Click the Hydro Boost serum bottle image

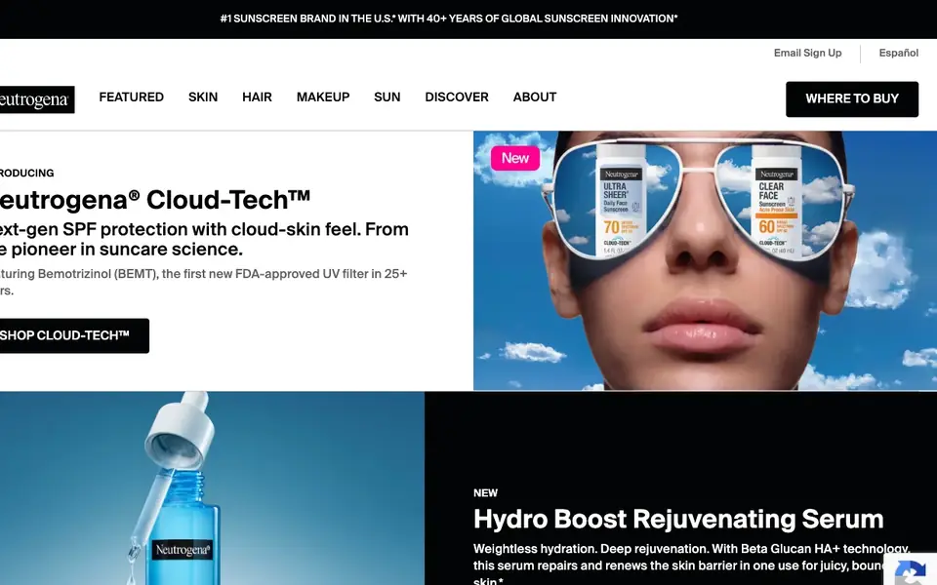click(212, 488)
